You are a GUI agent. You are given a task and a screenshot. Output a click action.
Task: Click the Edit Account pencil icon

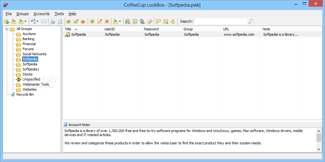click(x=99, y=21)
